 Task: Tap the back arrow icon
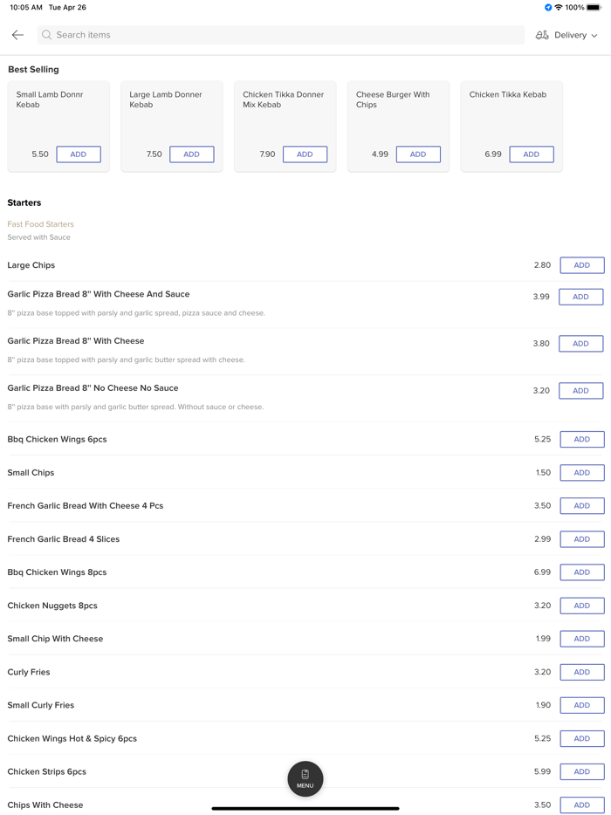point(17,35)
